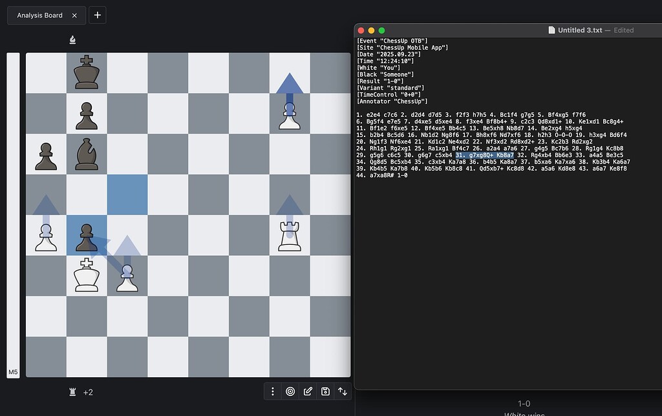Click the M5 mate indicator label
Screen dimensions: 662x416
tap(13, 371)
